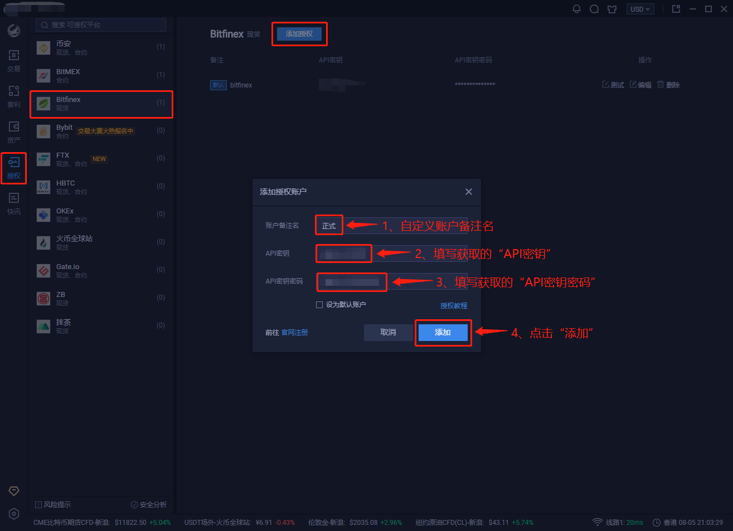Click the search authorized platforms field
The image size is (733, 531).
point(101,25)
